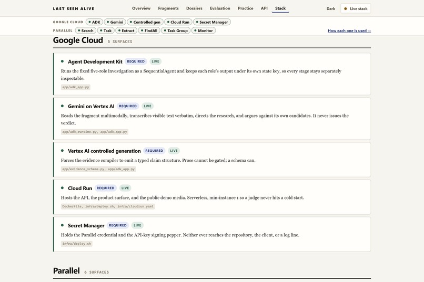Image resolution: width=424 pixels, height=282 pixels.
Task: Select the Extract chip
Action: (x=126, y=30)
